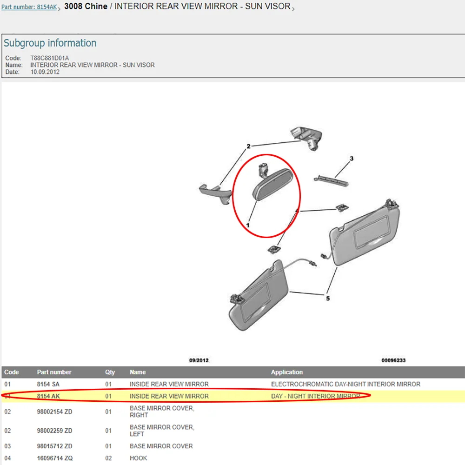Click the lower left sun visor drawing
The image size is (465, 465).
259,295
